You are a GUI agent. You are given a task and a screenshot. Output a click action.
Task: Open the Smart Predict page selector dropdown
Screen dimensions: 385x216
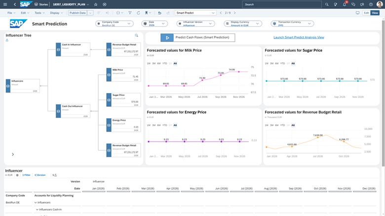(x=195, y=13)
